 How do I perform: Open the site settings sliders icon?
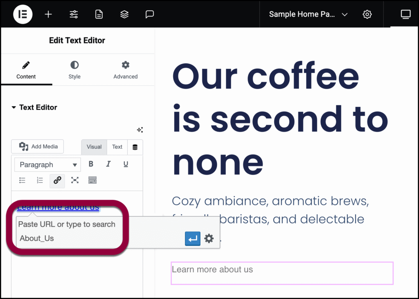(x=73, y=14)
